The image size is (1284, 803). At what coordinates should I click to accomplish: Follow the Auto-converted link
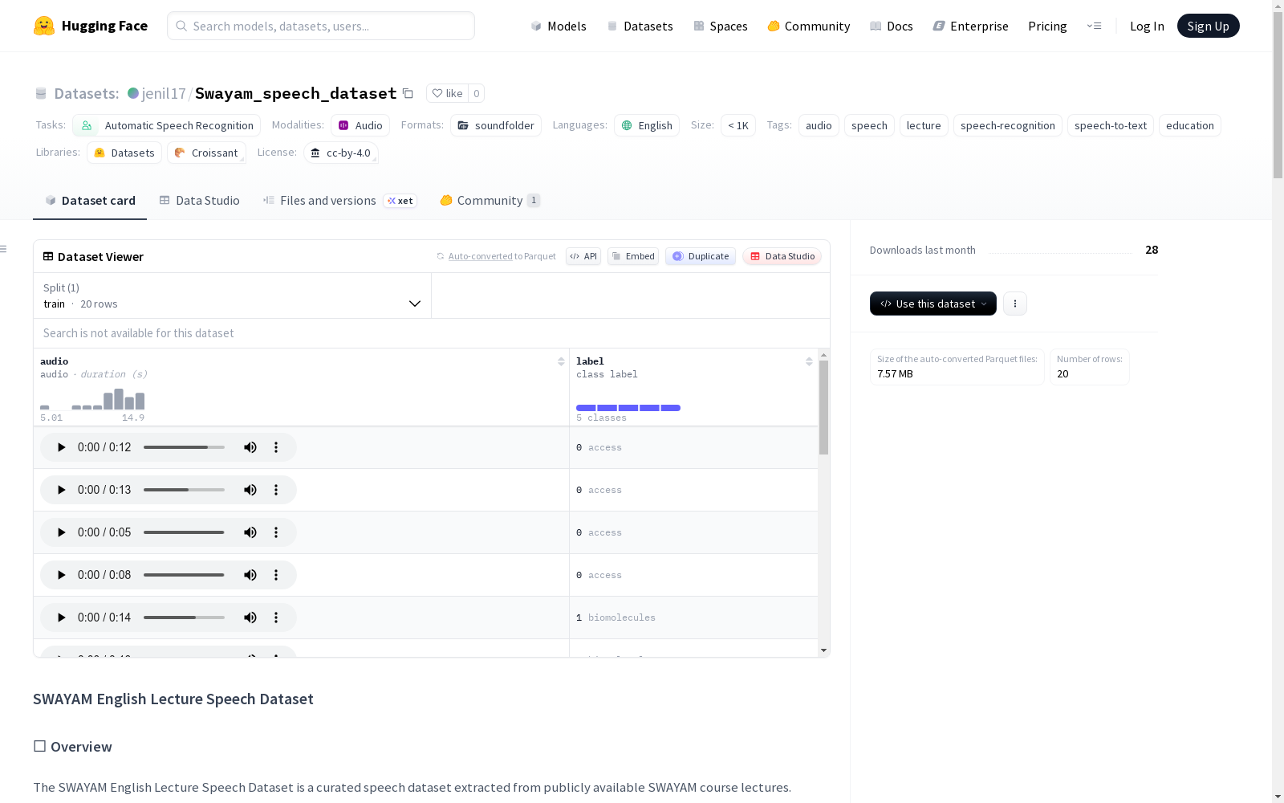pyautogui.click(x=480, y=256)
